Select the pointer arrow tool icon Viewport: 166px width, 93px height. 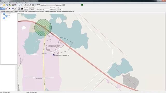[x=9, y=9]
